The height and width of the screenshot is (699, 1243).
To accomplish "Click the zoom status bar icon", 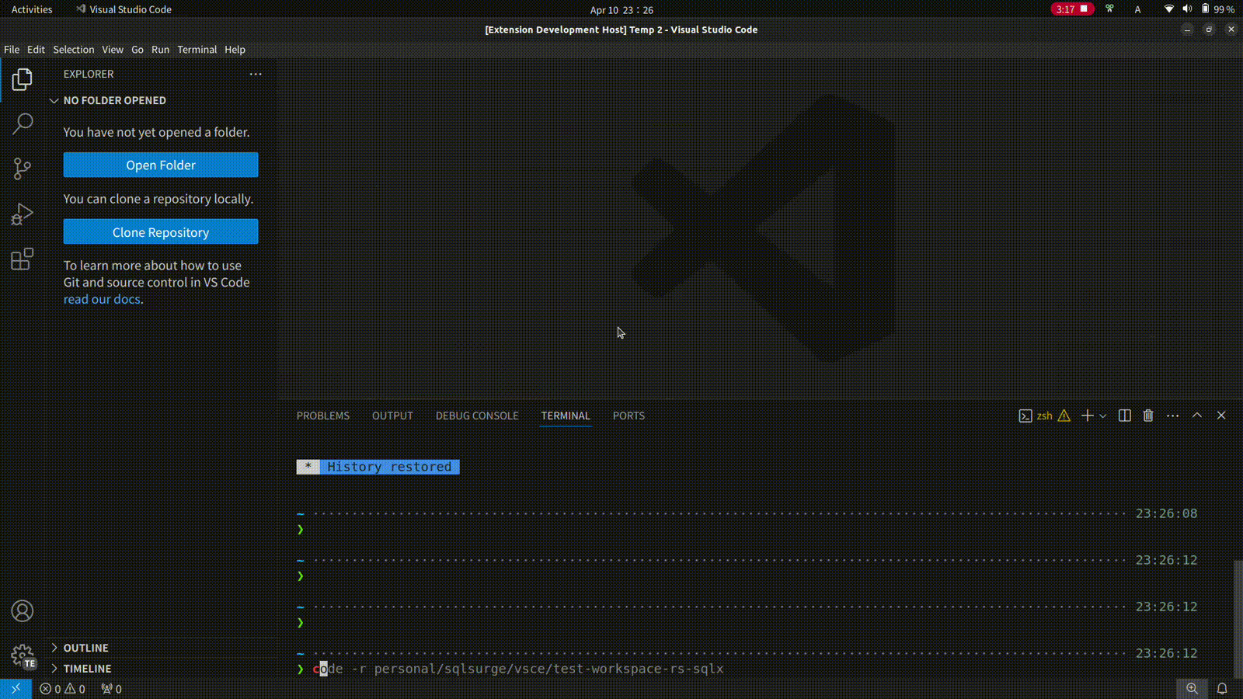I will pos(1192,689).
